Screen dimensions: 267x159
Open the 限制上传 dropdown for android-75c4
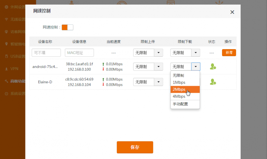[x=158, y=67]
